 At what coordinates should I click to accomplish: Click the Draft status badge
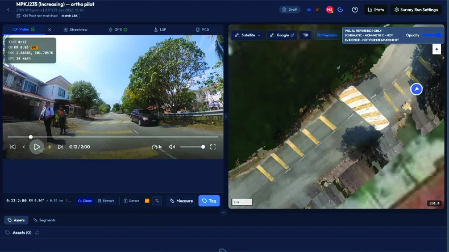tap(290, 10)
